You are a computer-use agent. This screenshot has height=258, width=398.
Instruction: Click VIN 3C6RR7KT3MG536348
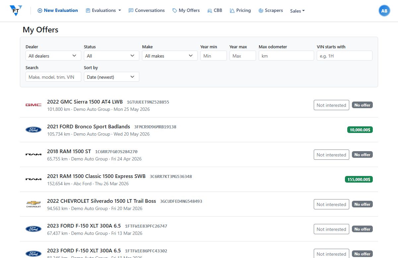[171, 176]
